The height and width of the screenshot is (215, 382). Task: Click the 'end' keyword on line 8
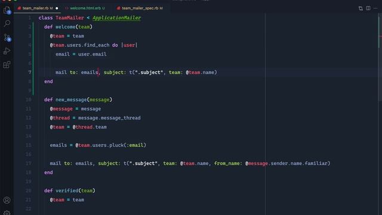[48, 81]
